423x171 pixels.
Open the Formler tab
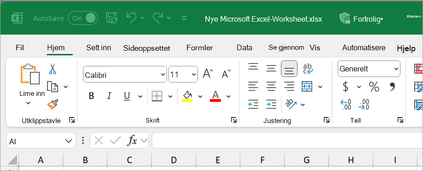pos(200,48)
